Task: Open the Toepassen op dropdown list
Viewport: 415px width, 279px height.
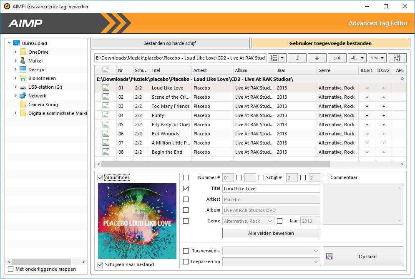Action: 271,262
